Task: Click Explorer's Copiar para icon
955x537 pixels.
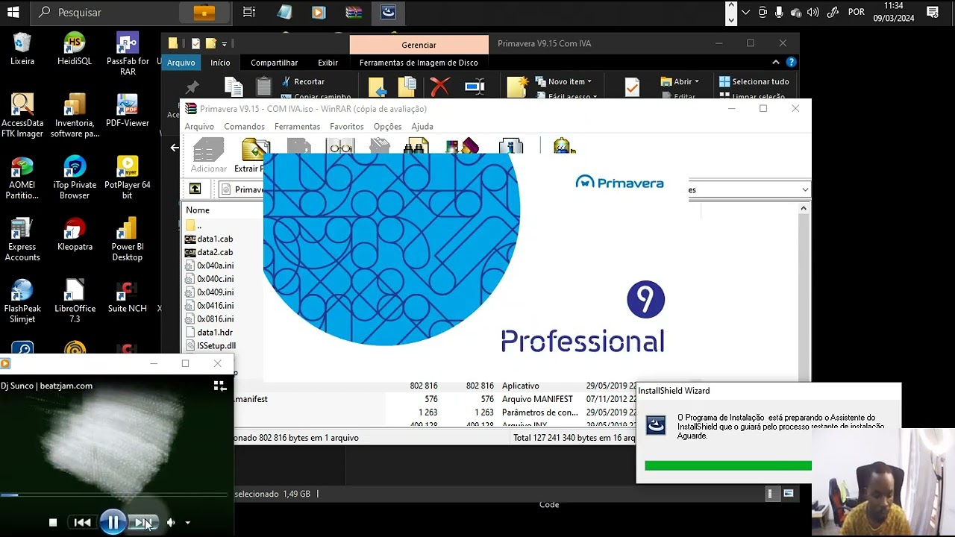Action: [x=407, y=87]
